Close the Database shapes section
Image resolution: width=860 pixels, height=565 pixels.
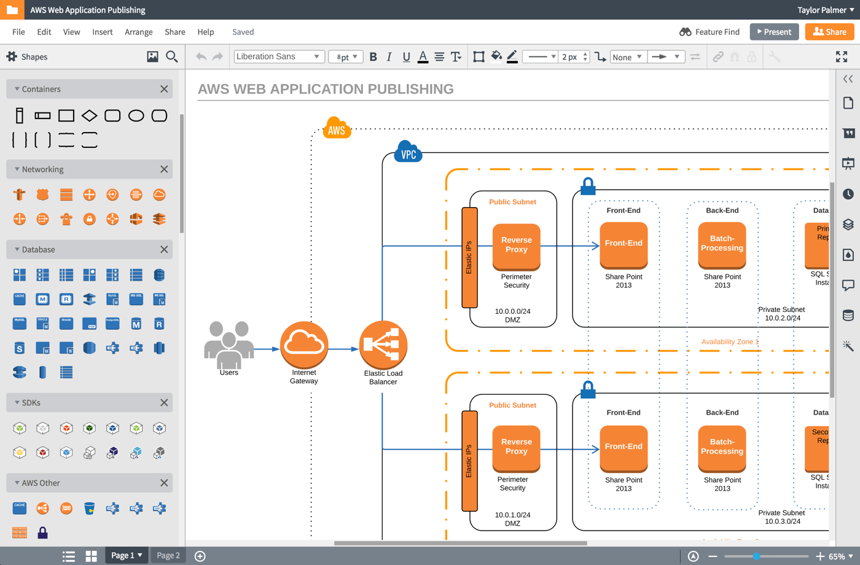click(164, 249)
